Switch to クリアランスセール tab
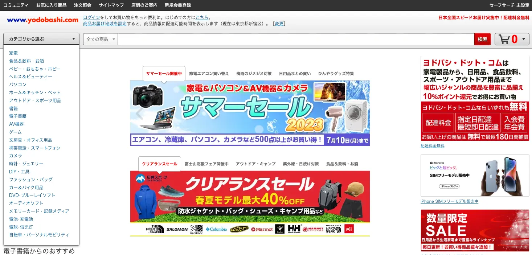This screenshot has height=255, width=532. click(160, 164)
